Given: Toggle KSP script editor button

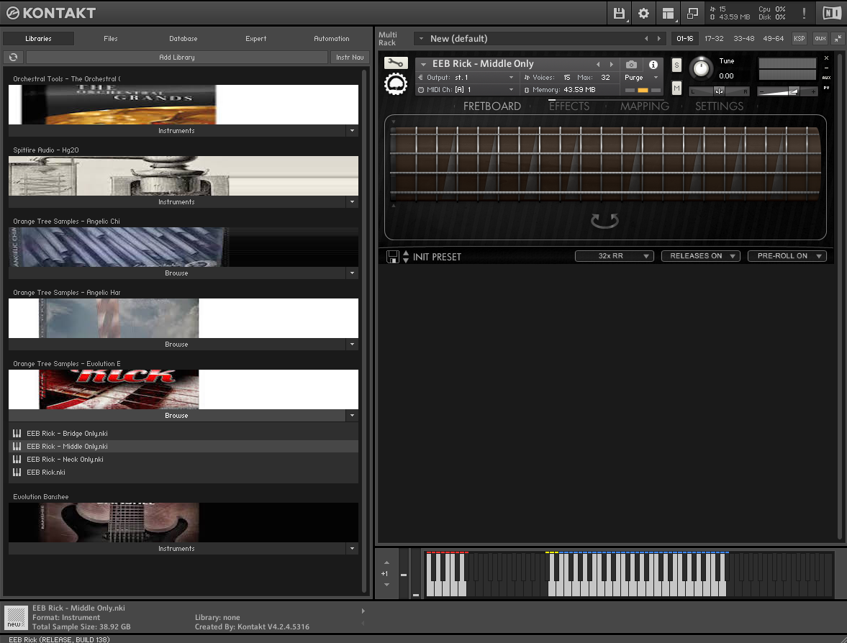Looking at the screenshot, I should (799, 38).
